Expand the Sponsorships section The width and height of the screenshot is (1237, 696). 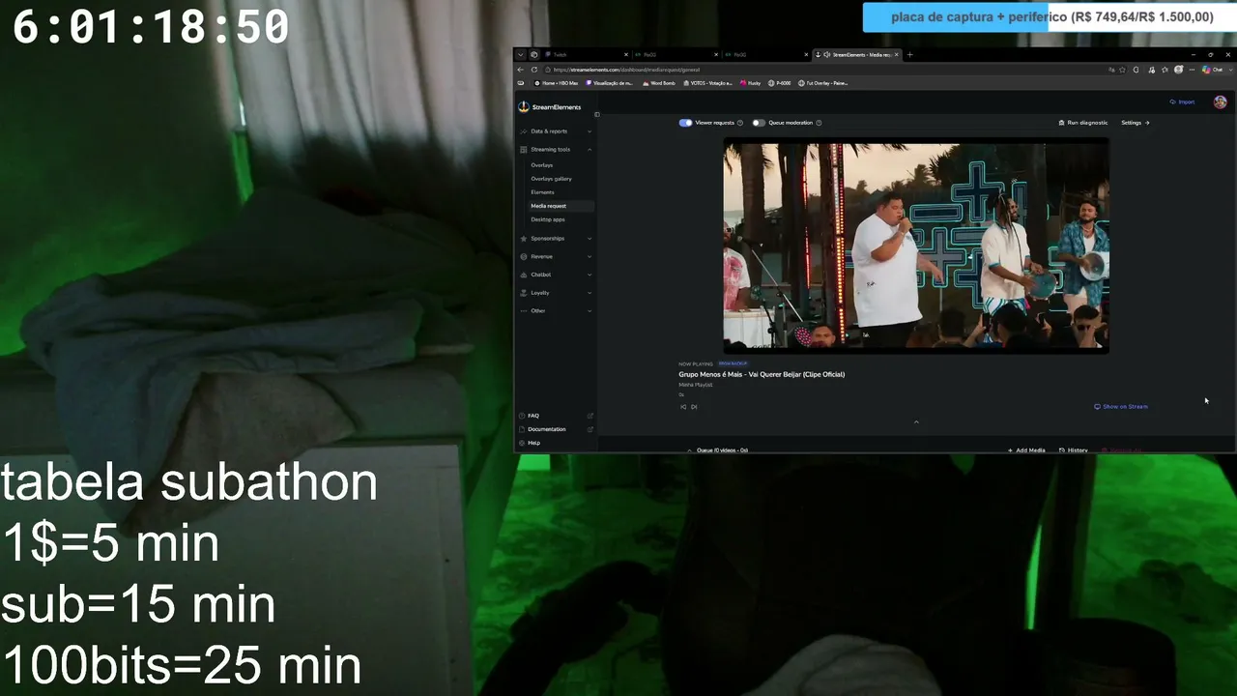pos(556,239)
